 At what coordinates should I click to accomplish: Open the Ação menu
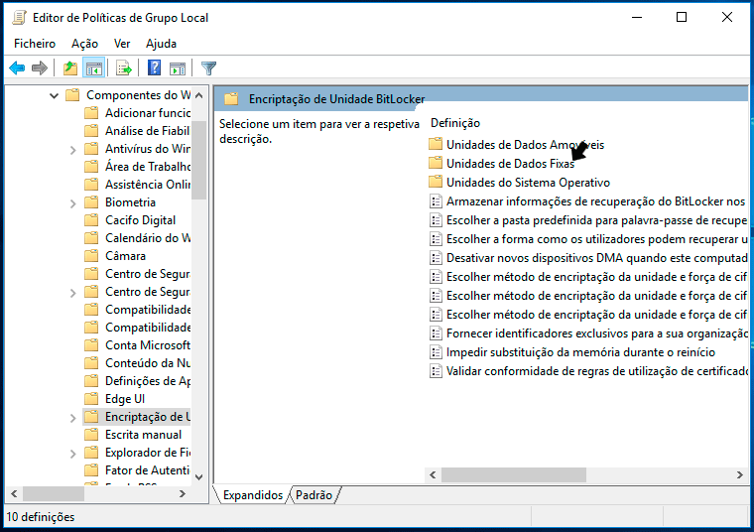point(84,44)
